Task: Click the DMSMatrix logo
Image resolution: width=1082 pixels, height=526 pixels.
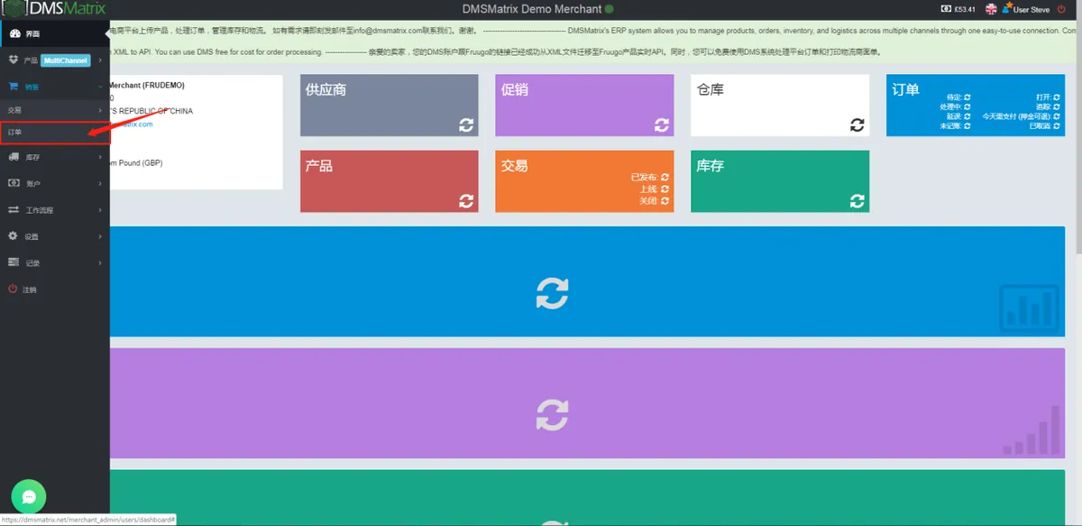Action: coord(55,9)
